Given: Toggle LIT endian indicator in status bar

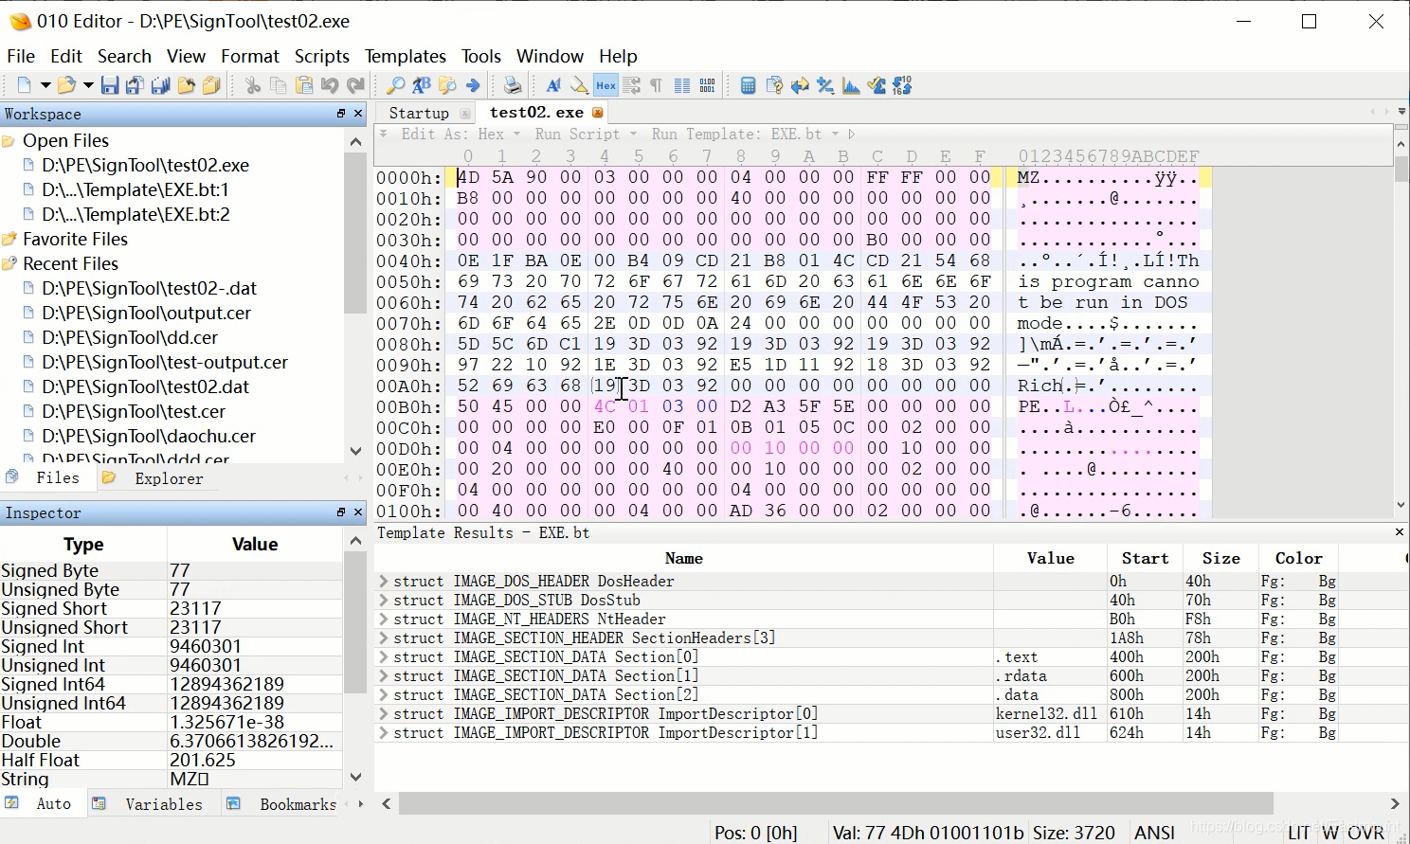Looking at the screenshot, I should tap(1298, 833).
